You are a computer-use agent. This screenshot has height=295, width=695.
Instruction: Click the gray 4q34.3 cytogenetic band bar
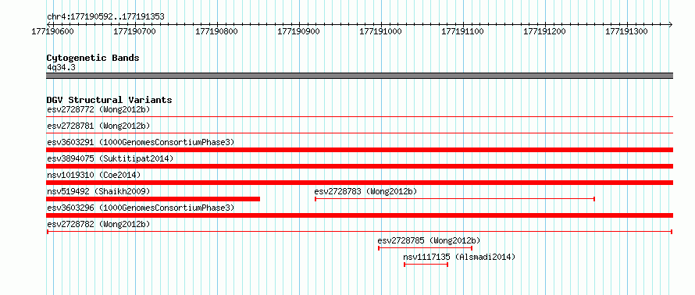point(359,76)
